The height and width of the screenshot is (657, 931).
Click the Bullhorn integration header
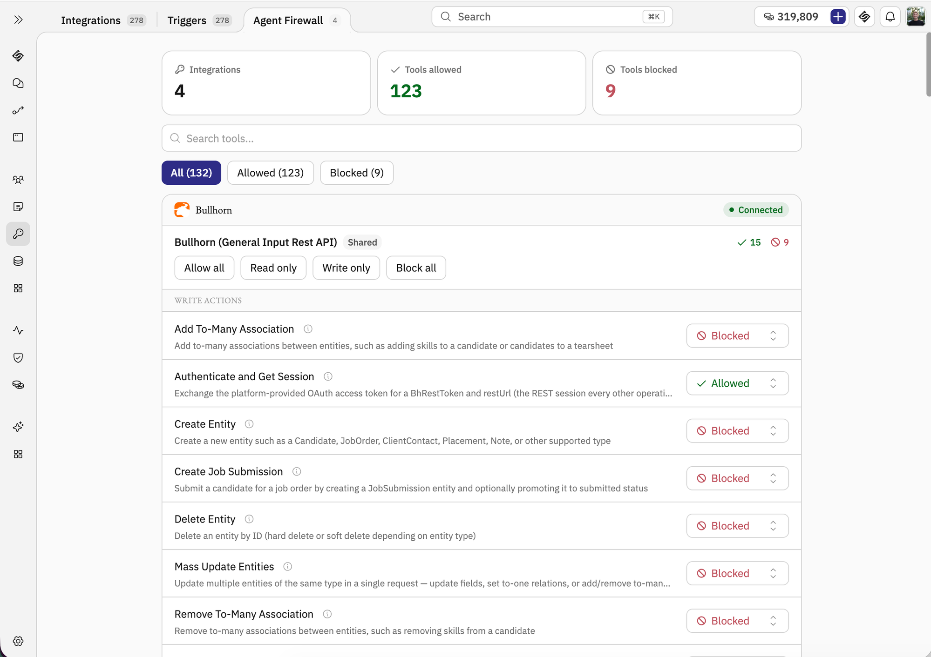[482, 210]
